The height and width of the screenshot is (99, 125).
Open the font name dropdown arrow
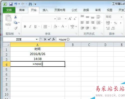coord(55,19)
